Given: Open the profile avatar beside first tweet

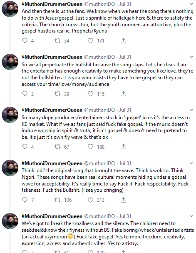Looking at the screenshot, I should point(10,9).
